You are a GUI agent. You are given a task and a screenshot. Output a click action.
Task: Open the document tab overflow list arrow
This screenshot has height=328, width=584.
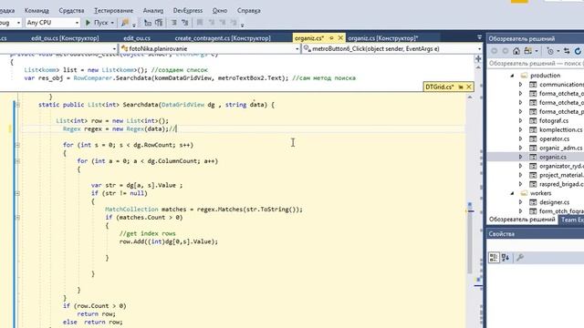[479, 37]
